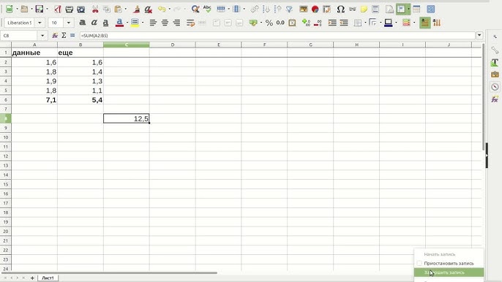Toggle wrap text
502x282 pixels.
(x=190, y=23)
